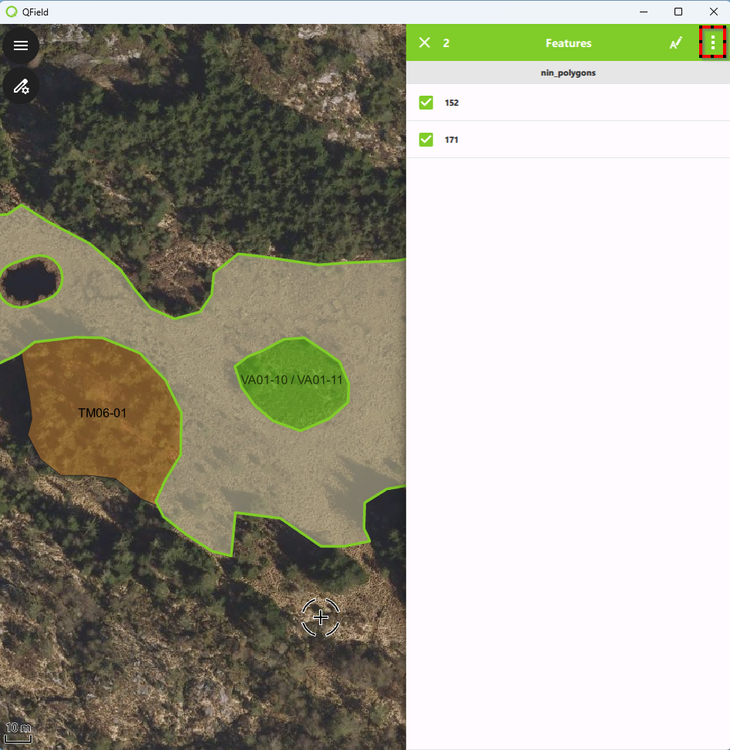Click the nin_polygons layer header
This screenshot has width=730, height=750.
click(568, 73)
